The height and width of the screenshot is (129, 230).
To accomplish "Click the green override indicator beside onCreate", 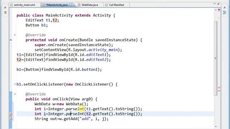I will click(x=11, y=40).
